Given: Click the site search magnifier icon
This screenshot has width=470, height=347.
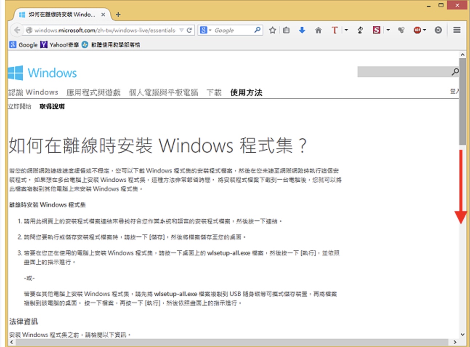Looking at the screenshot, I should (x=455, y=72).
